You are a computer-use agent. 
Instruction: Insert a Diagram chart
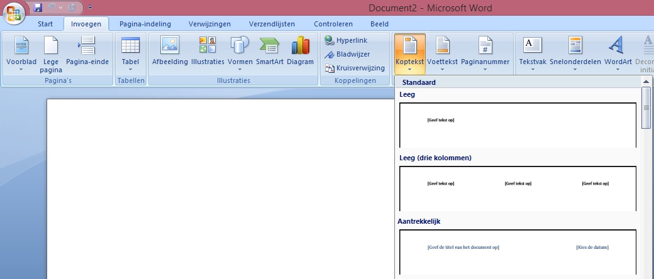click(x=301, y=51)
